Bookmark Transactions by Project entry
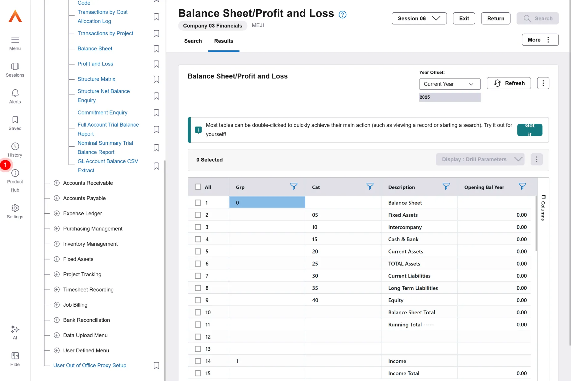This screenshot has width=571, height=381. tap(156, 34)
